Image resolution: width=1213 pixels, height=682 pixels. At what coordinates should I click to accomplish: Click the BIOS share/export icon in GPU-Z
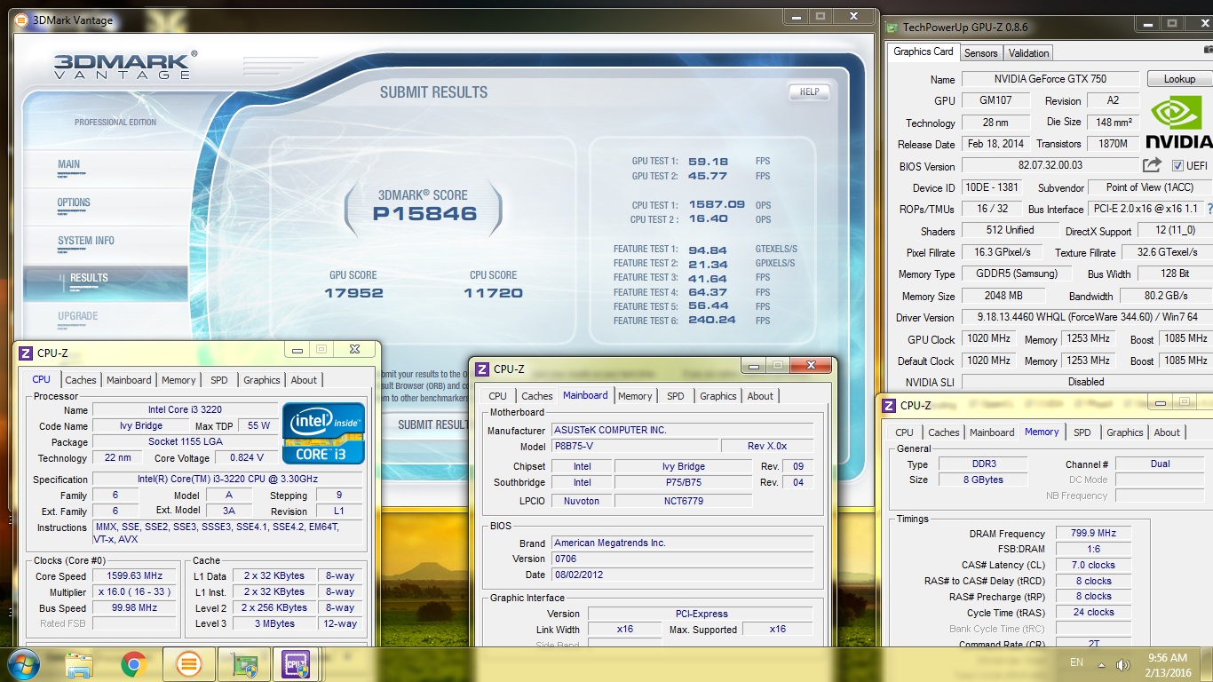point(1152,165)
